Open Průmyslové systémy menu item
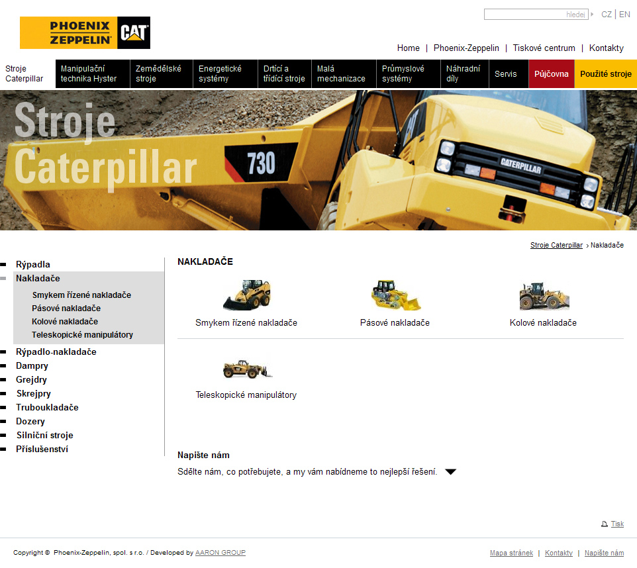637x568 pixels. (x=409, y=73)
